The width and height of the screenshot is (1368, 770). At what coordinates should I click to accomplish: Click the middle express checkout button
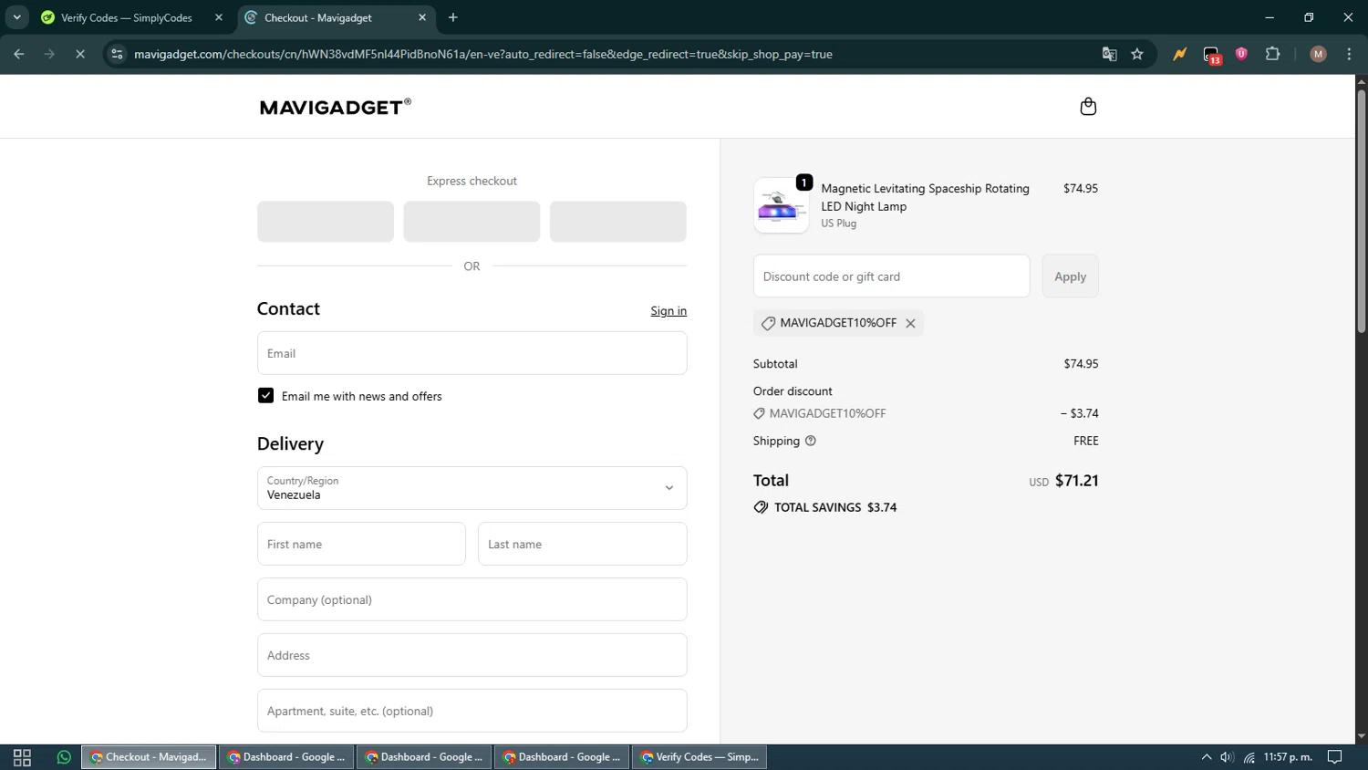[x=472, y=222]
